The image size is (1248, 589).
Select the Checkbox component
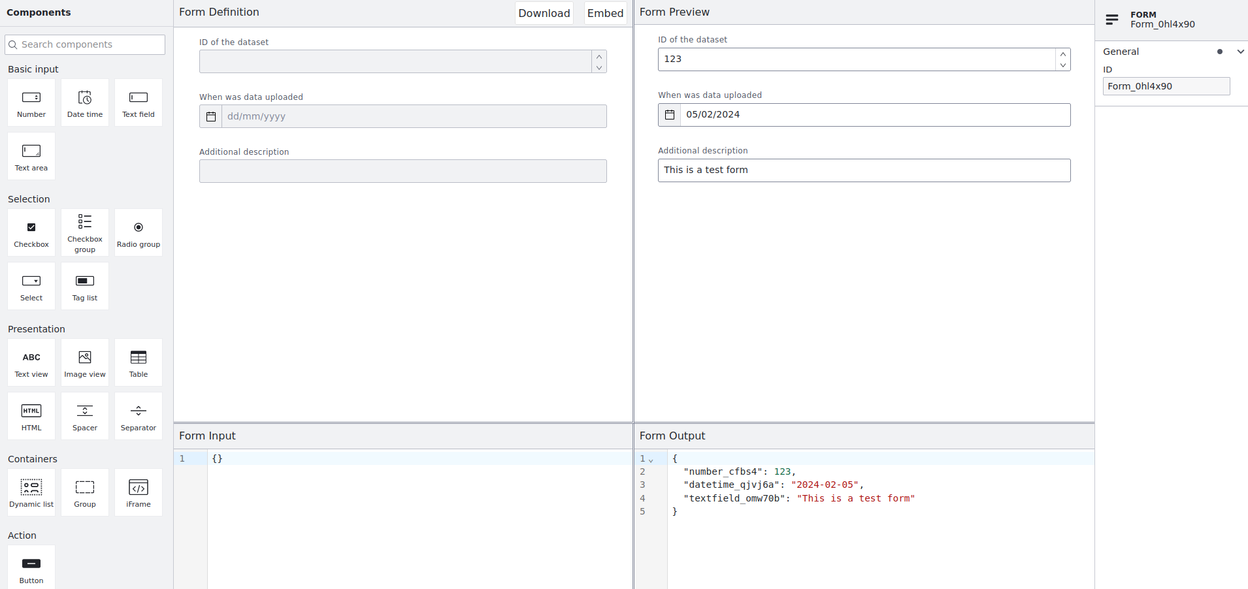(31, 232)
